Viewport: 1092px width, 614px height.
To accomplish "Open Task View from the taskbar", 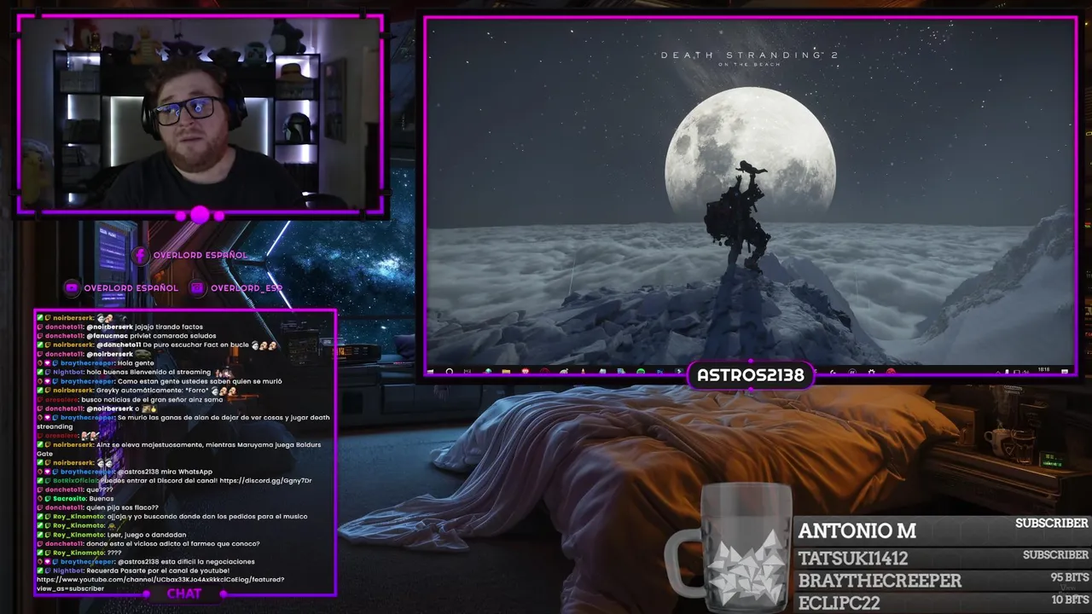I will pyautogui.click(x=468, y=372).
